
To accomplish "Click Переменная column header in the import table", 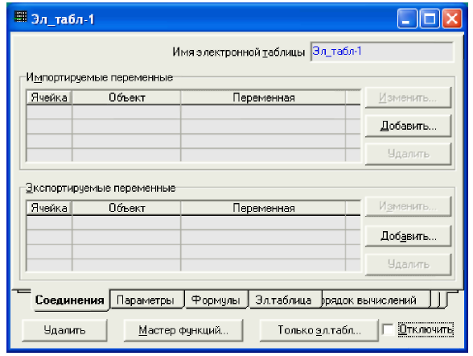I will 263,97.
